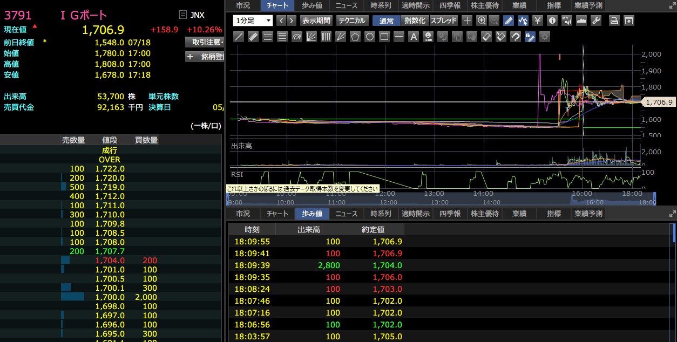Select the ruler measurement tool
This screenshot has width=677, height=342.
tap(253, 37)
